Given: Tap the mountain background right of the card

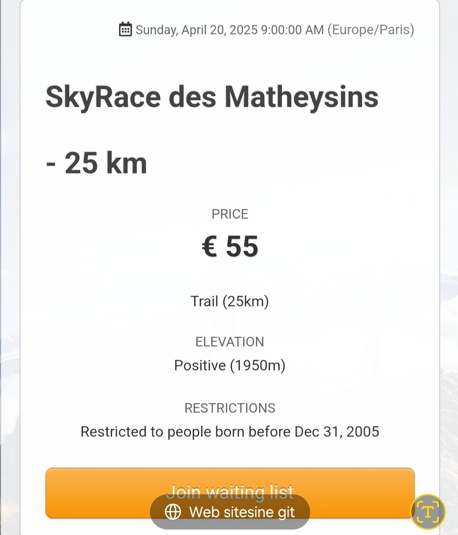Looking at the screenshot, I should pyautogui.click(x=449, y=349).
